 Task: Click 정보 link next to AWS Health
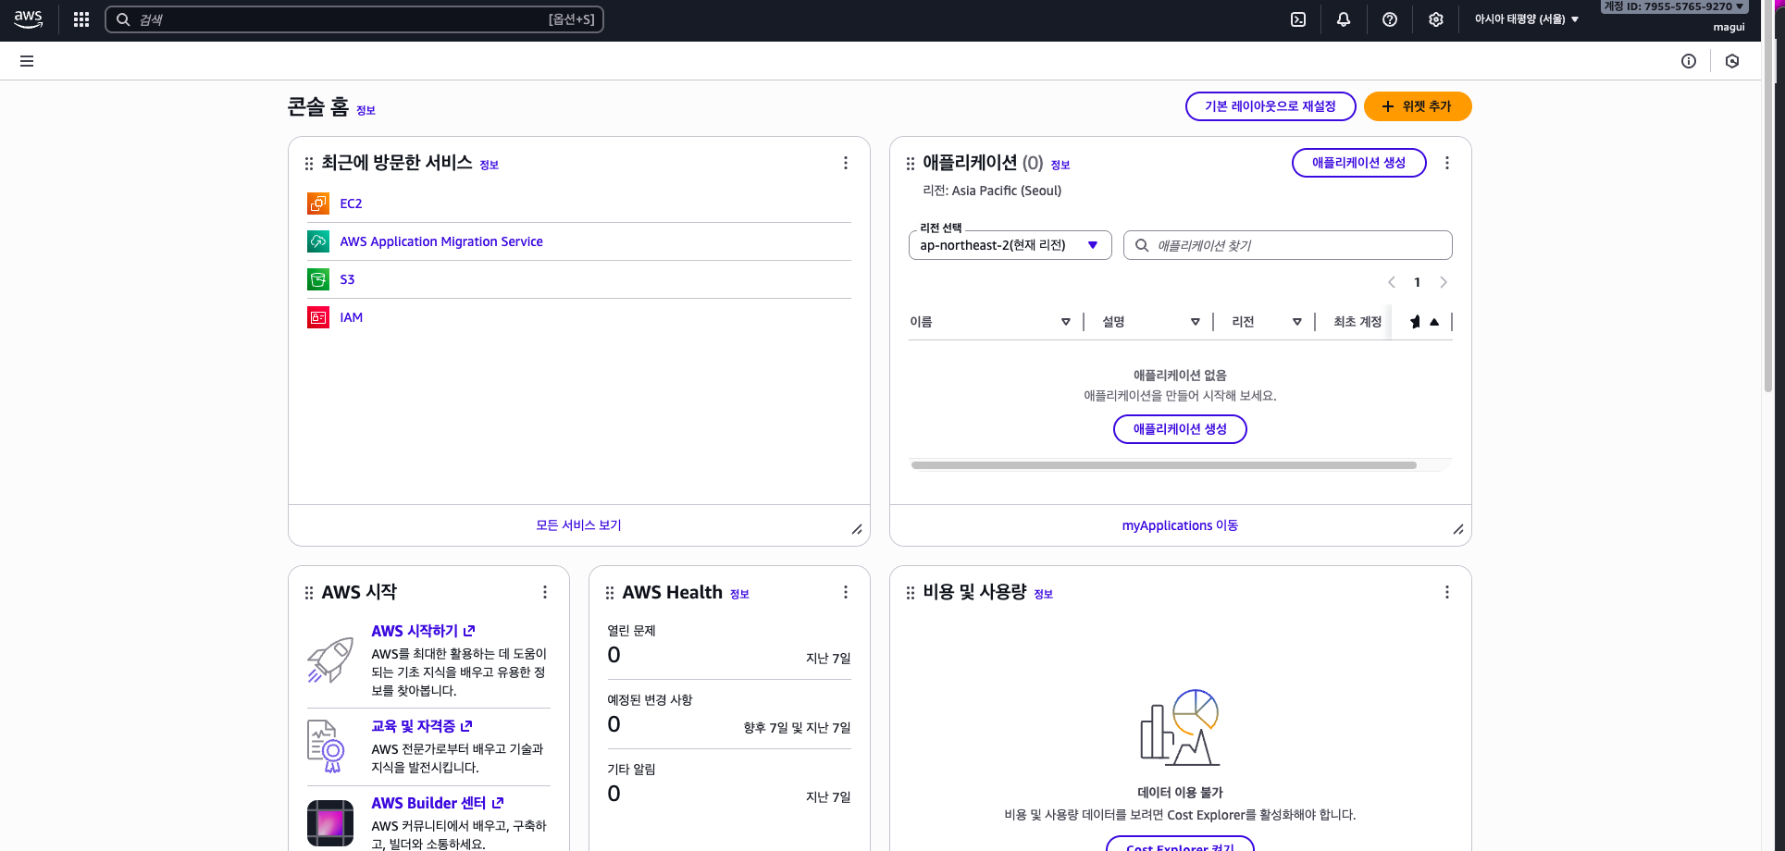pyautogui.click(x=739, y=594)
